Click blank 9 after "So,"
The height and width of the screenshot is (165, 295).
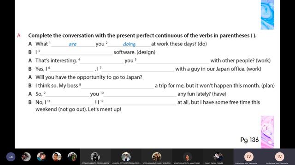click(x=67, y=94)
